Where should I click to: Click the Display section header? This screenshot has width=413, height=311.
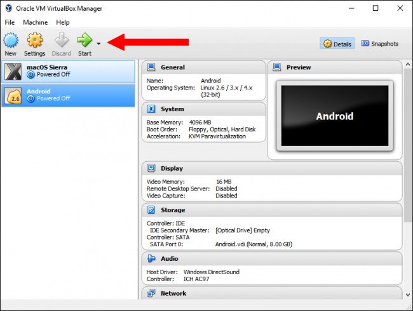(x=172, y=168)
